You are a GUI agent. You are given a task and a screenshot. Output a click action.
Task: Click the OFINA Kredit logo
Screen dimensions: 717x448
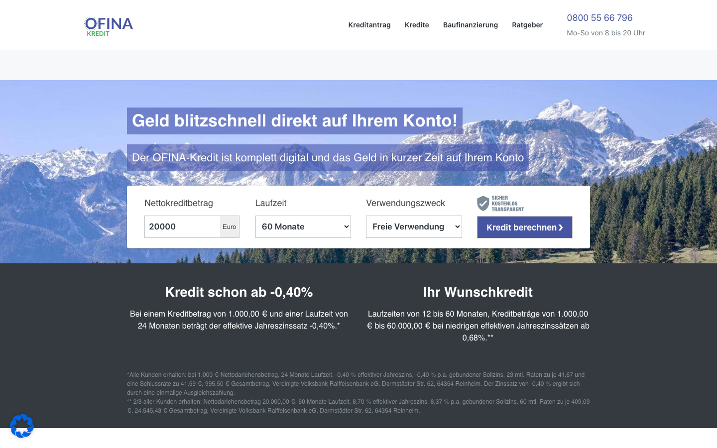pyautogui.click(x=109, y=26)
